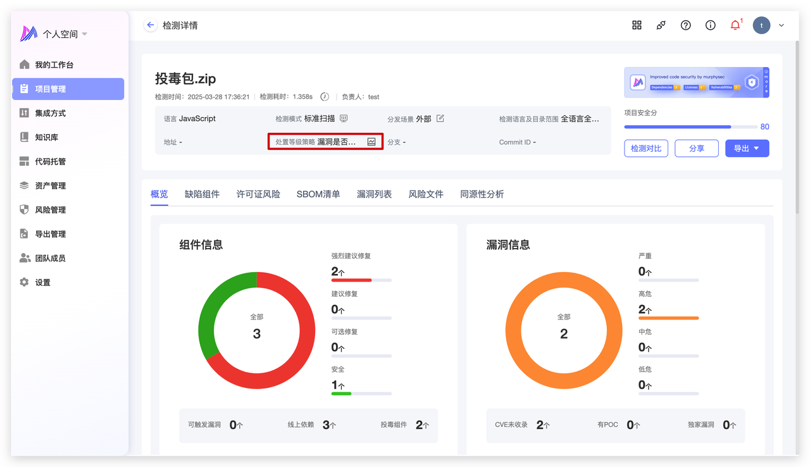Click the 检测对比 button
Image resolution: width=810 pixels, height=467 pixels.
(645, 148)
